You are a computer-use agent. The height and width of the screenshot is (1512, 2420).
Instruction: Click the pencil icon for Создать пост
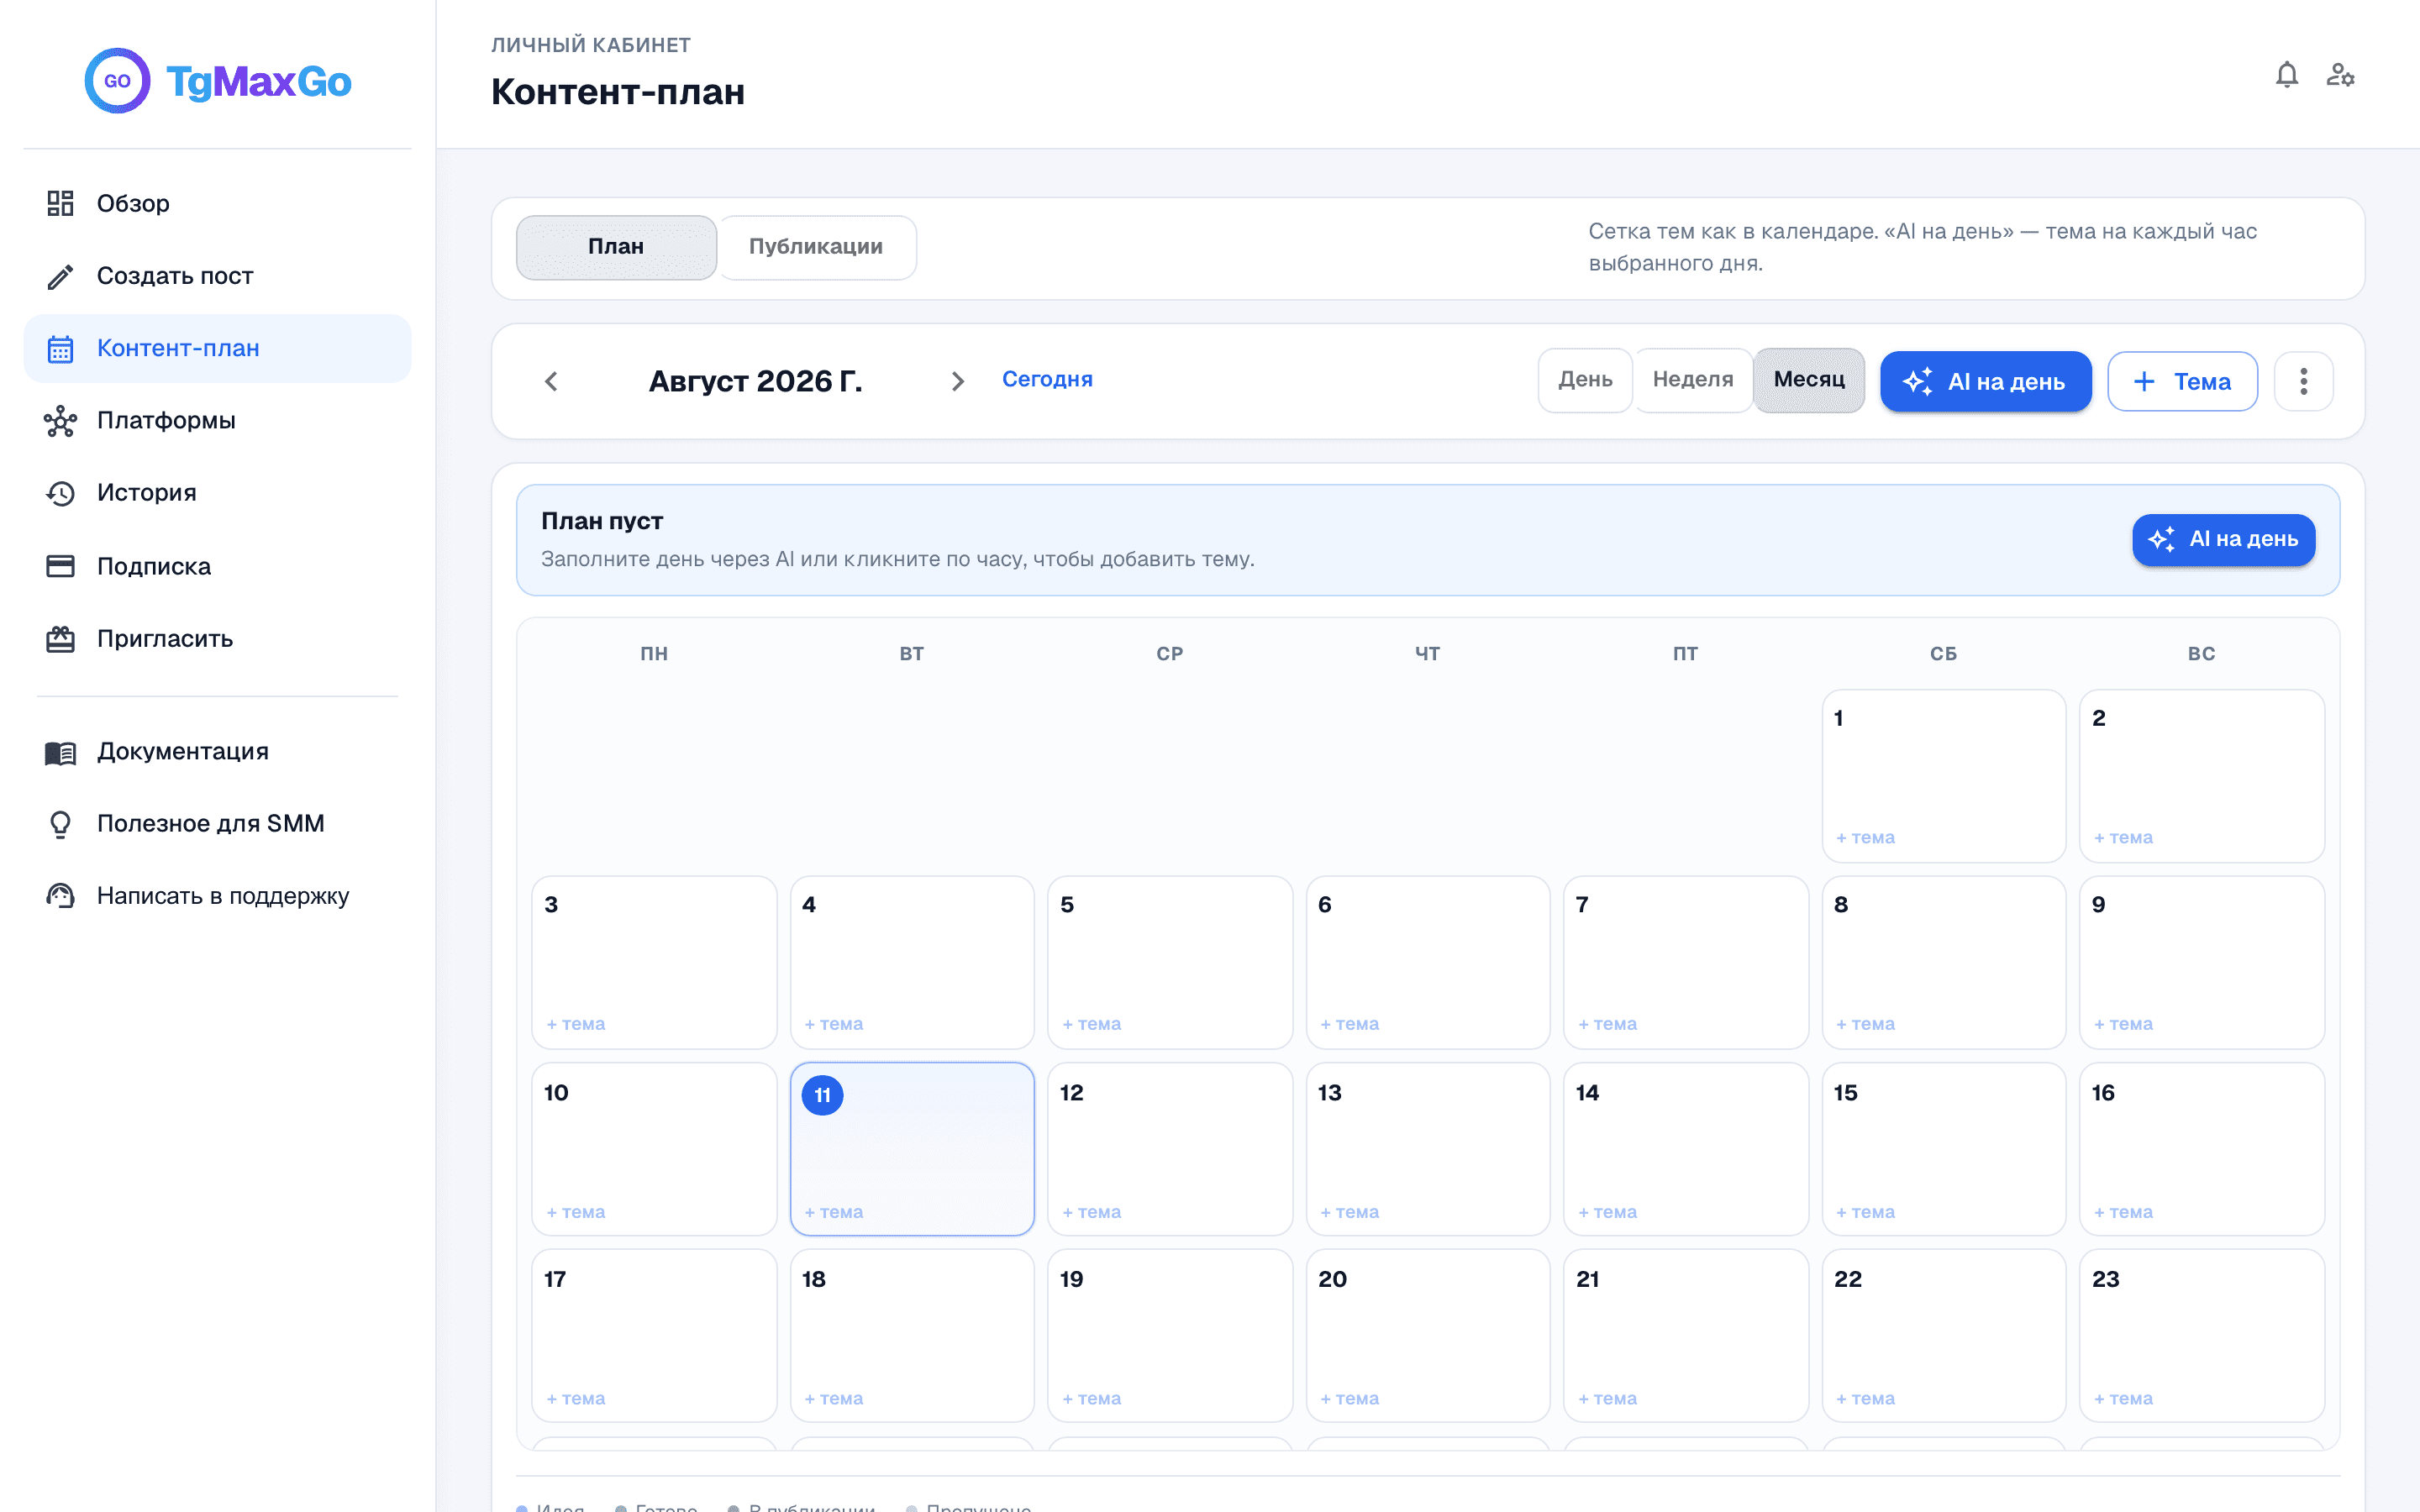60,276
